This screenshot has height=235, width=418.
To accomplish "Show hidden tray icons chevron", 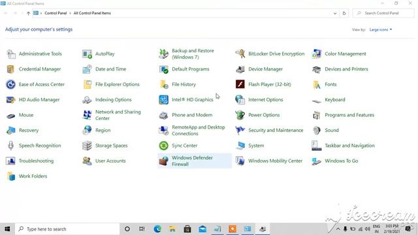I will [338, 229].
